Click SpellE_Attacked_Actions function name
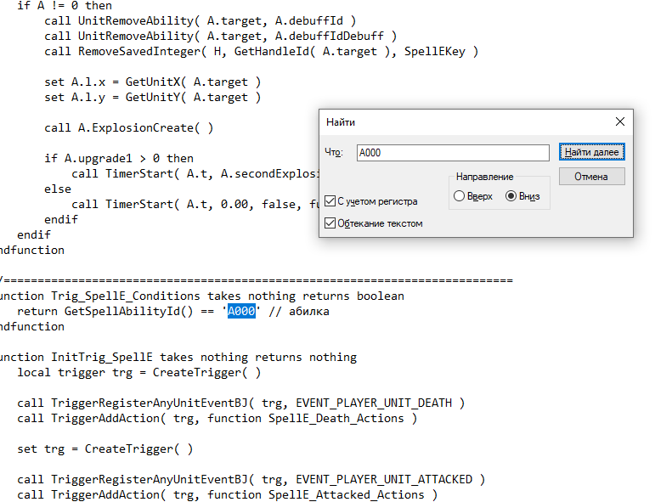Image resolution: width=672 pixels, height=502 pixels. coord(347,494)
